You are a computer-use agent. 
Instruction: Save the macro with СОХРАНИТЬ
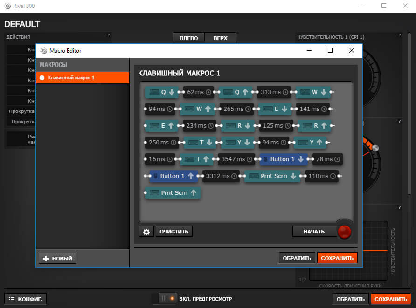pyautogui.click(x=337, y=257)
